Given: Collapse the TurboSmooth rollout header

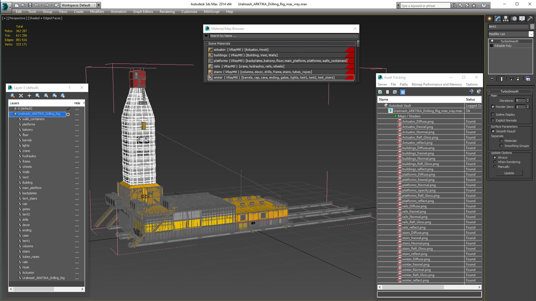Looking at the screenshot, I should (x=509, y=91).
